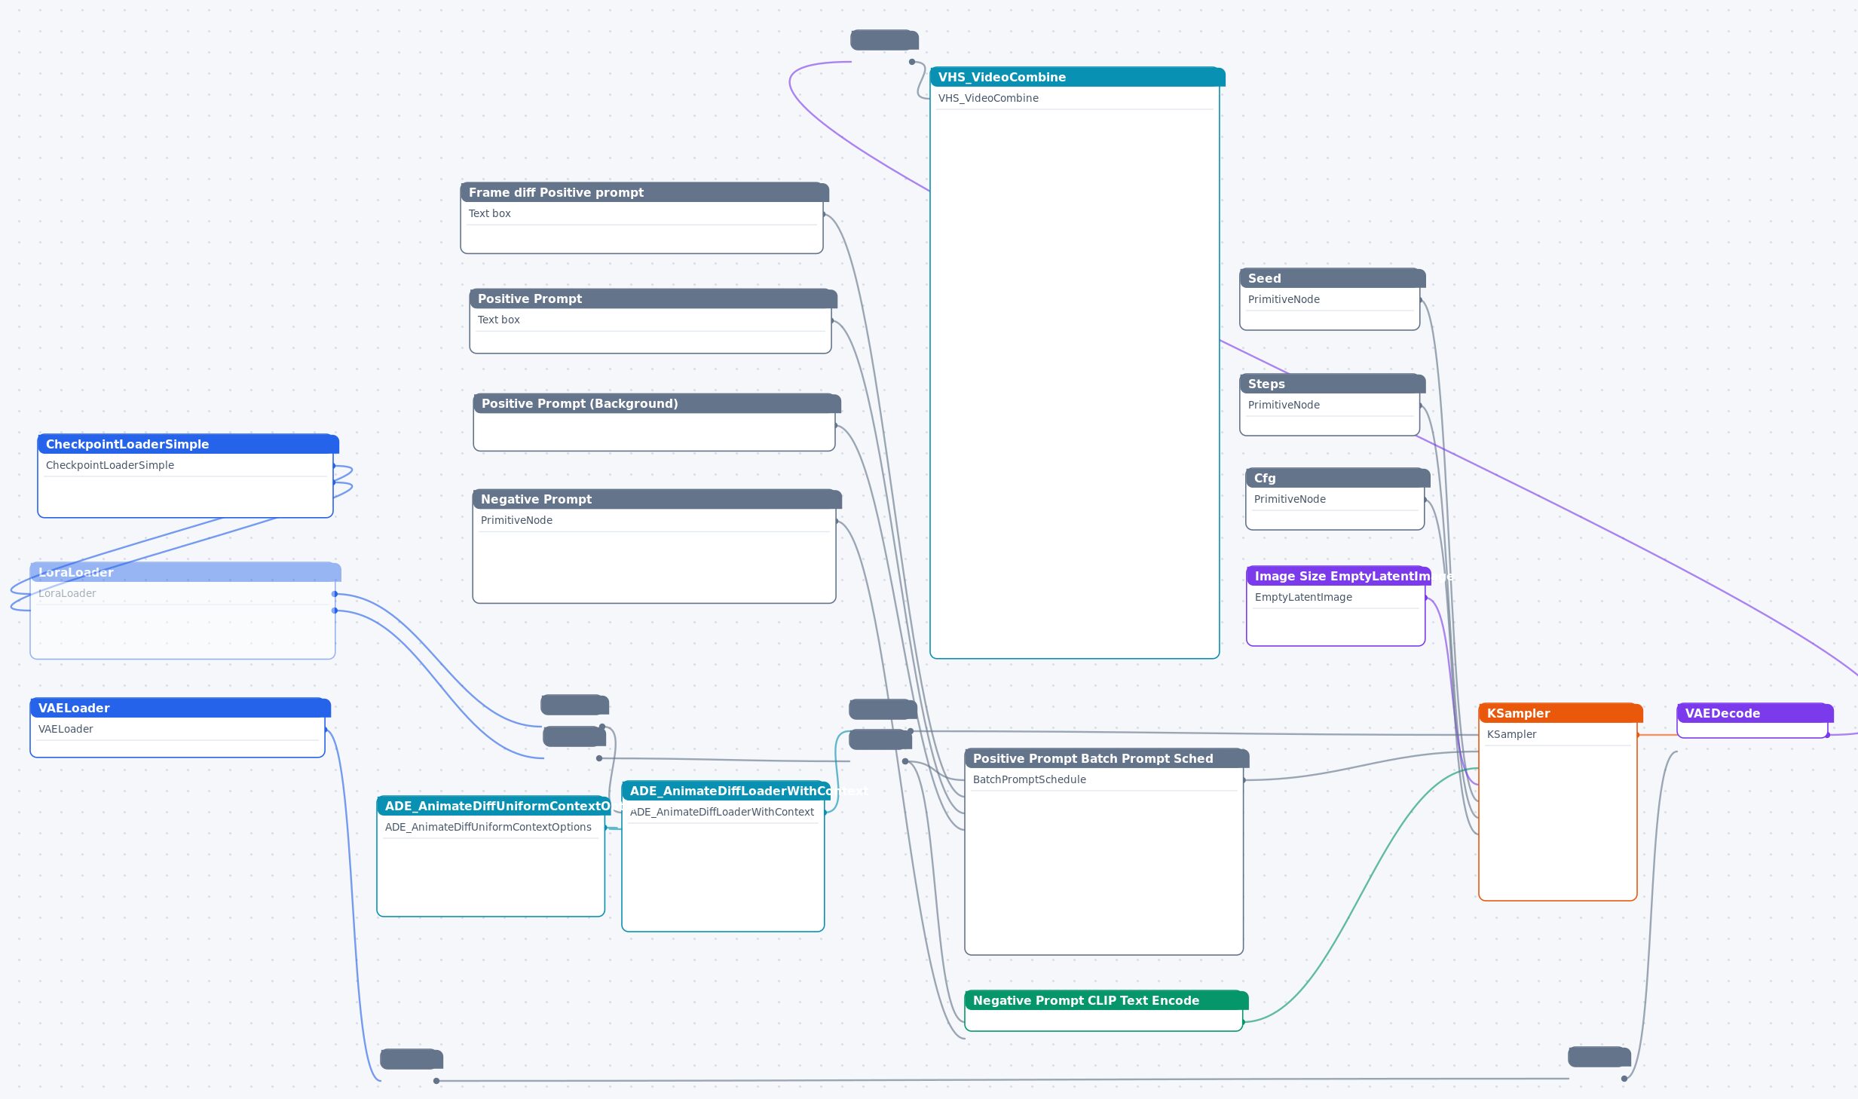Select the VHS_VideoCombine node title bar
Viewport: 1858px width, 1099px height.
pos(1077,77)
